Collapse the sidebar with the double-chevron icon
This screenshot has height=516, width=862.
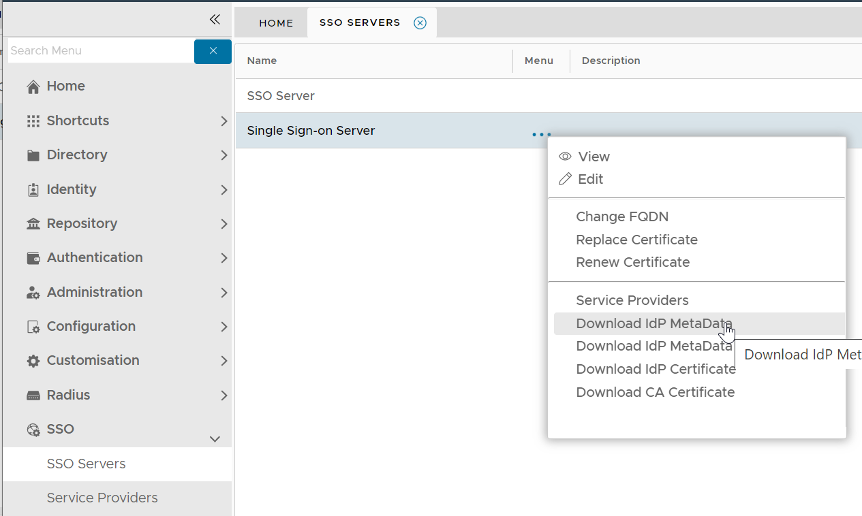tap(215, 20)
